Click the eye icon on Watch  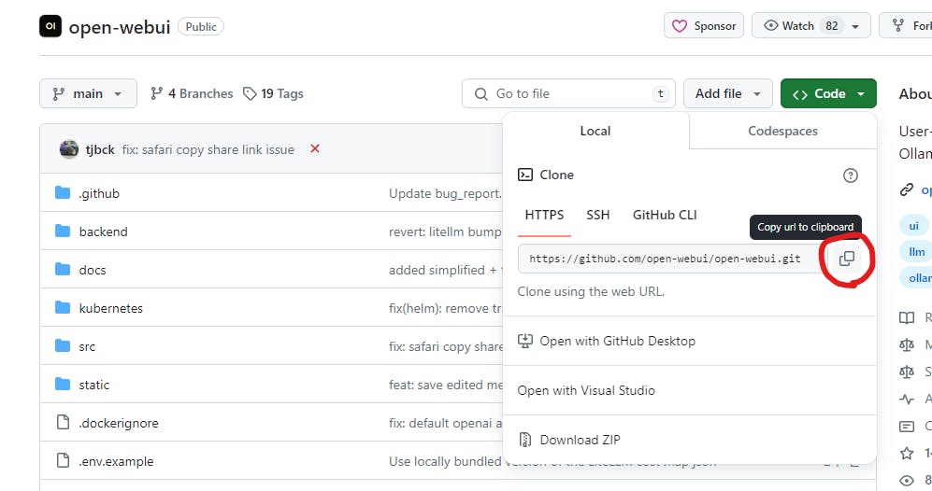click(x=771, y=25)
